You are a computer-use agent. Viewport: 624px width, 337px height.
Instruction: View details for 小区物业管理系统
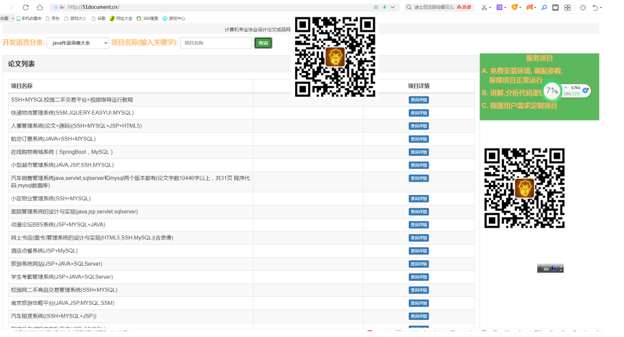[419, 199]
